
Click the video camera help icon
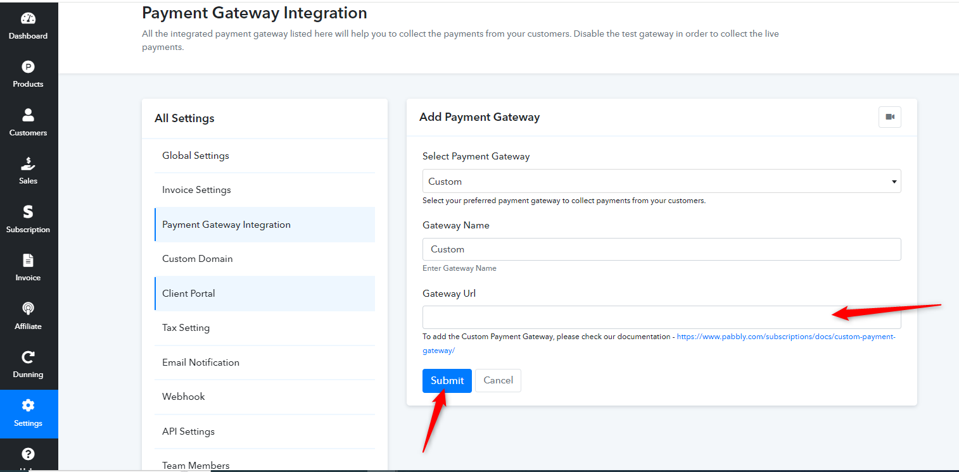pos(889,117)
